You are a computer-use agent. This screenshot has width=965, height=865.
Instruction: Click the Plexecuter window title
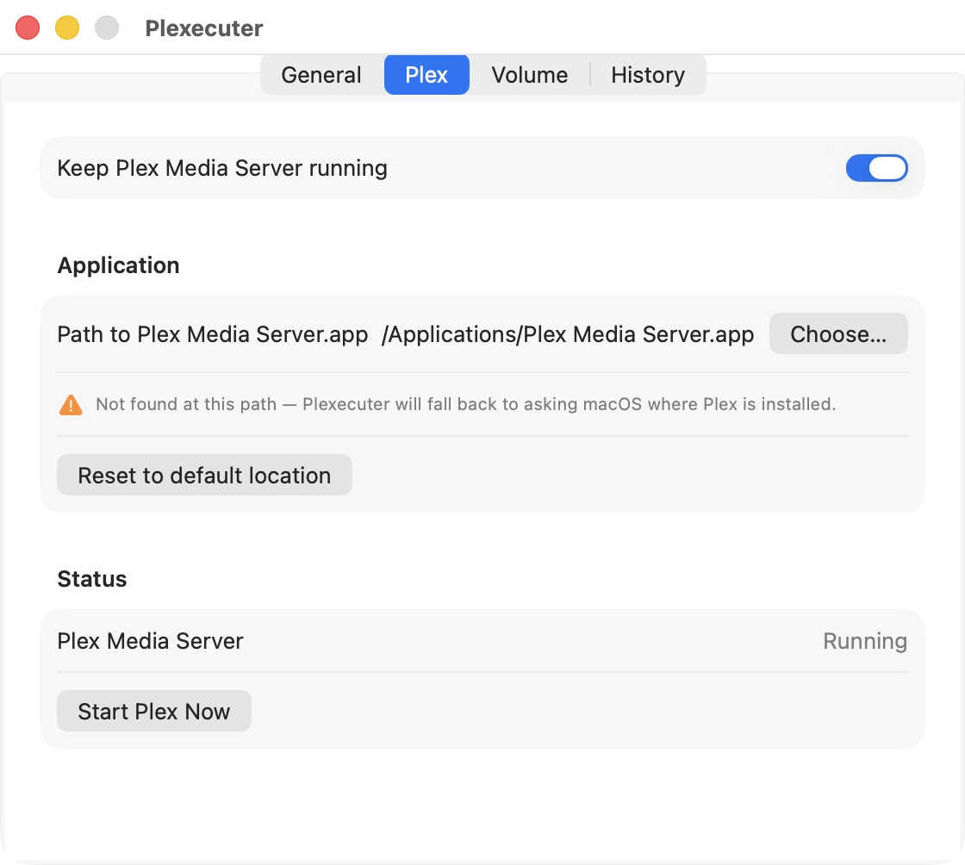[203, 28]
